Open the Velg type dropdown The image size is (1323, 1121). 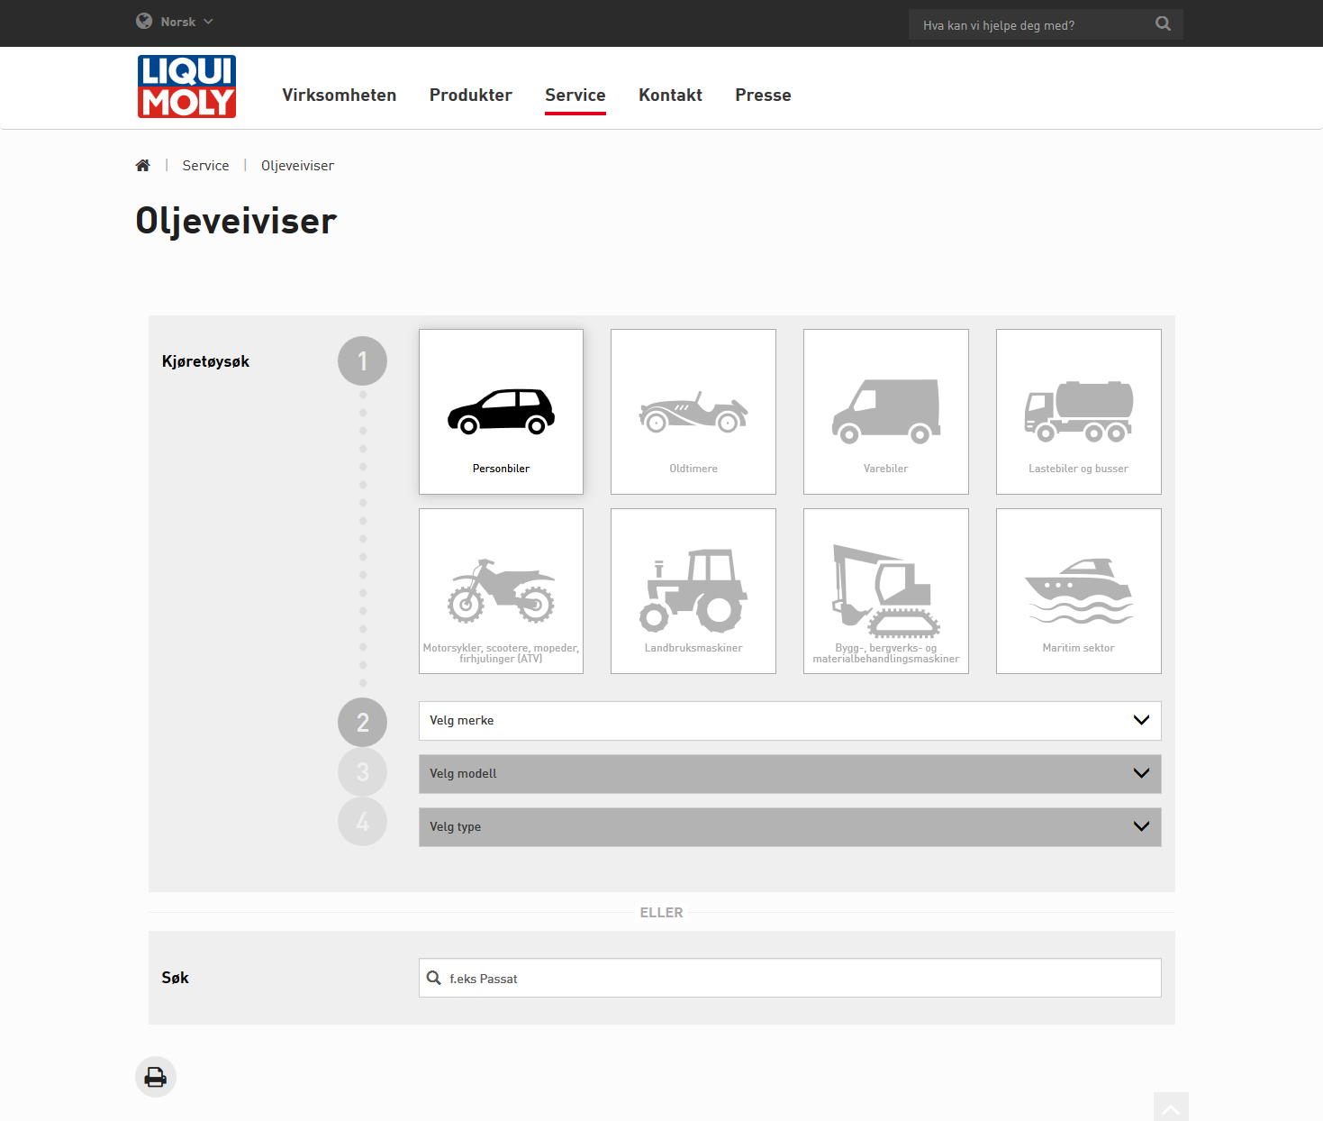[x=789, y=827]
